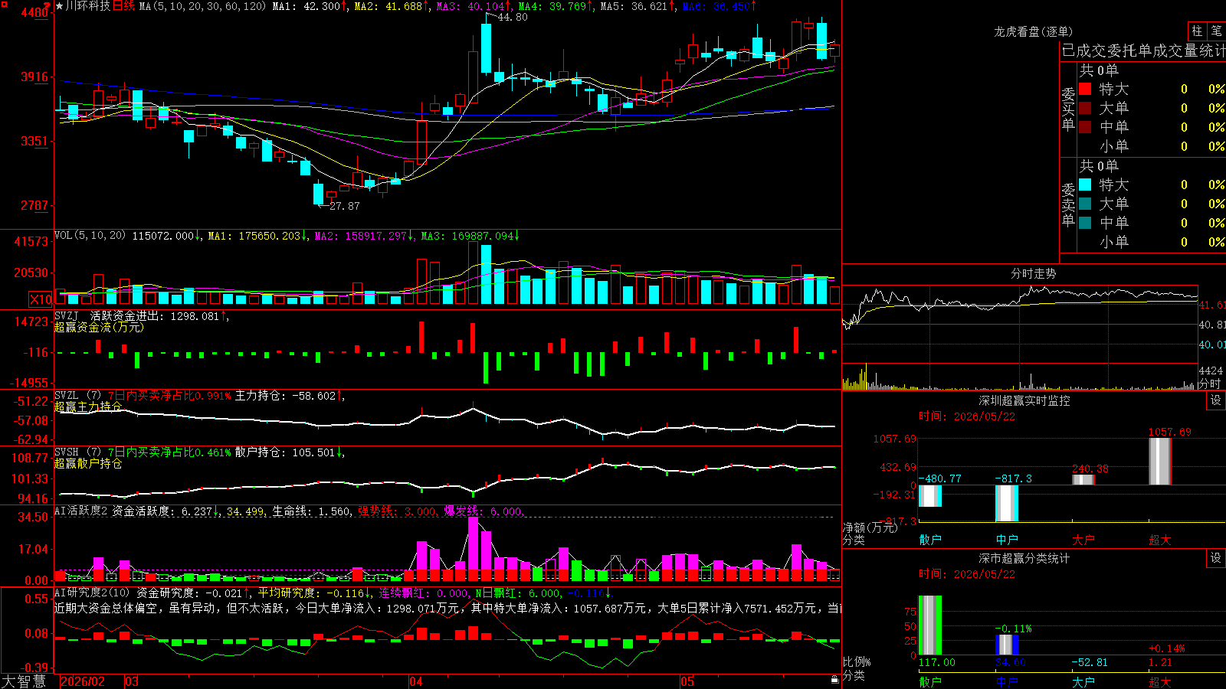
Task: Click the dark red 中单 buy-order swatch
Action: tap(1085, 126)
